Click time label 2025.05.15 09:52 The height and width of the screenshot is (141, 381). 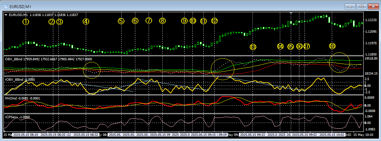(305, 134)
